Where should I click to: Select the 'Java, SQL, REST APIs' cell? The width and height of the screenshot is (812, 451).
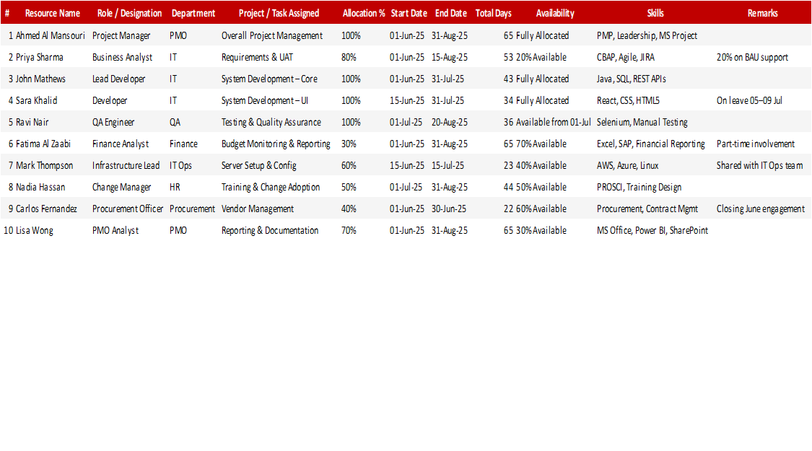(632, 79)
